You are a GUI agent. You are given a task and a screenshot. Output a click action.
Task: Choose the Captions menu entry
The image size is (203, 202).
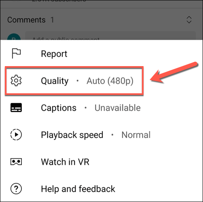click(x=101, y=108)
